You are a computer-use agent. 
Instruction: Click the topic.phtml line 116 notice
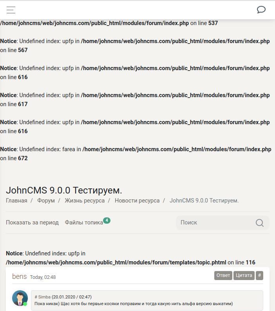click(130, 258)
